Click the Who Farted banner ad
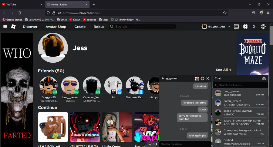The image size is (273, 147). (x=17, y=90)
